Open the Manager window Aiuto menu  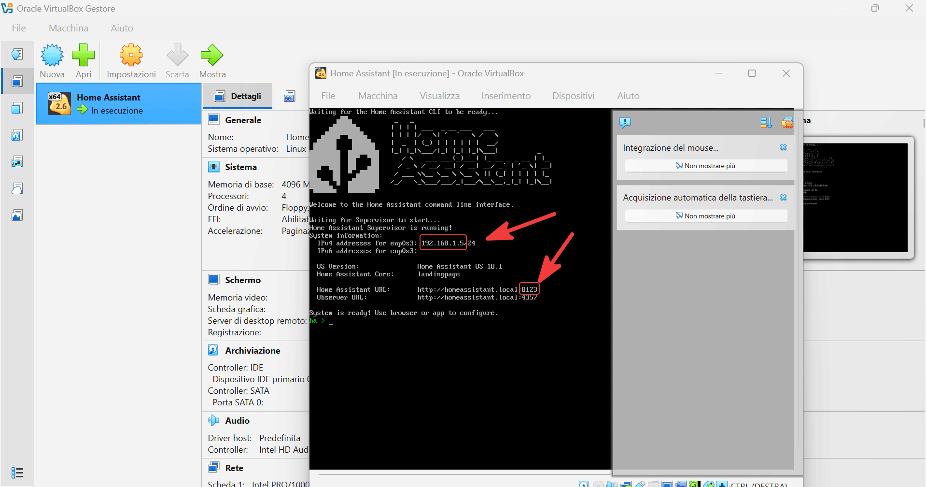tap(122, 28)
